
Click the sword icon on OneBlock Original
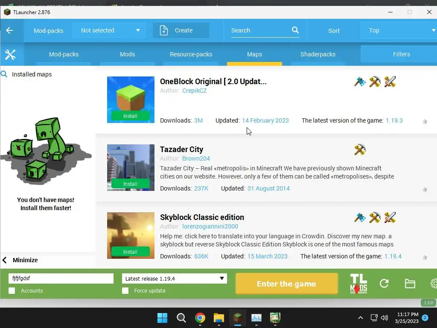point(390,82)
